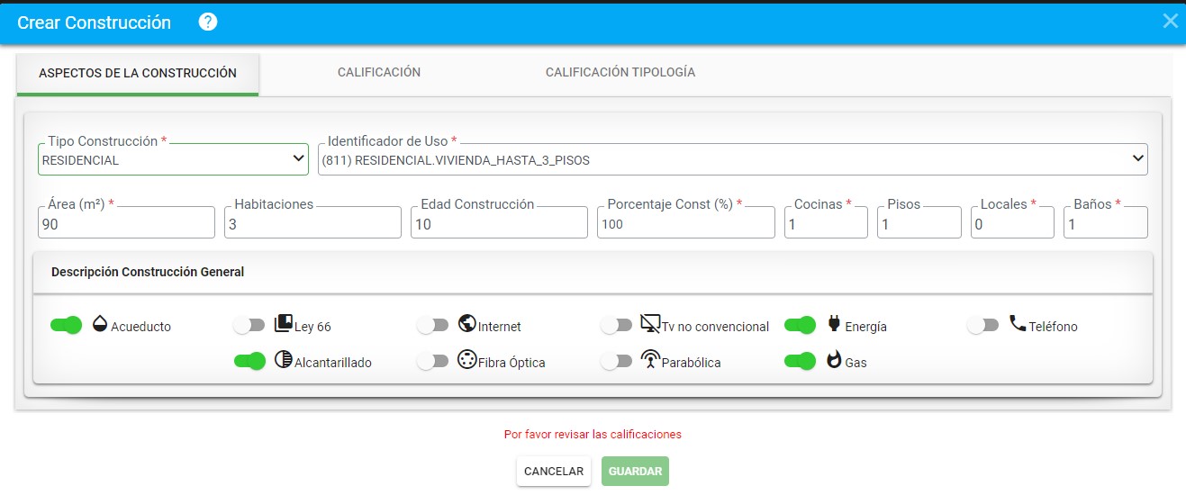Turn off the Energía switch
The image size is (1186, 495).
(x=801, y=325)
